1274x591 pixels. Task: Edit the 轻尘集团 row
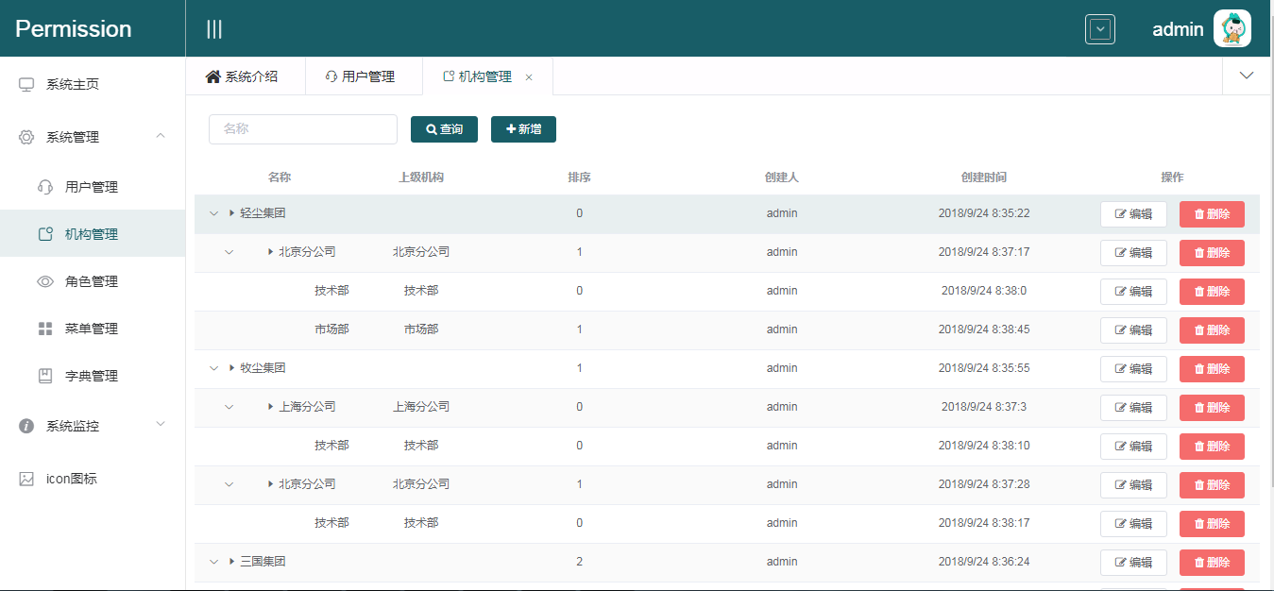1133,214
